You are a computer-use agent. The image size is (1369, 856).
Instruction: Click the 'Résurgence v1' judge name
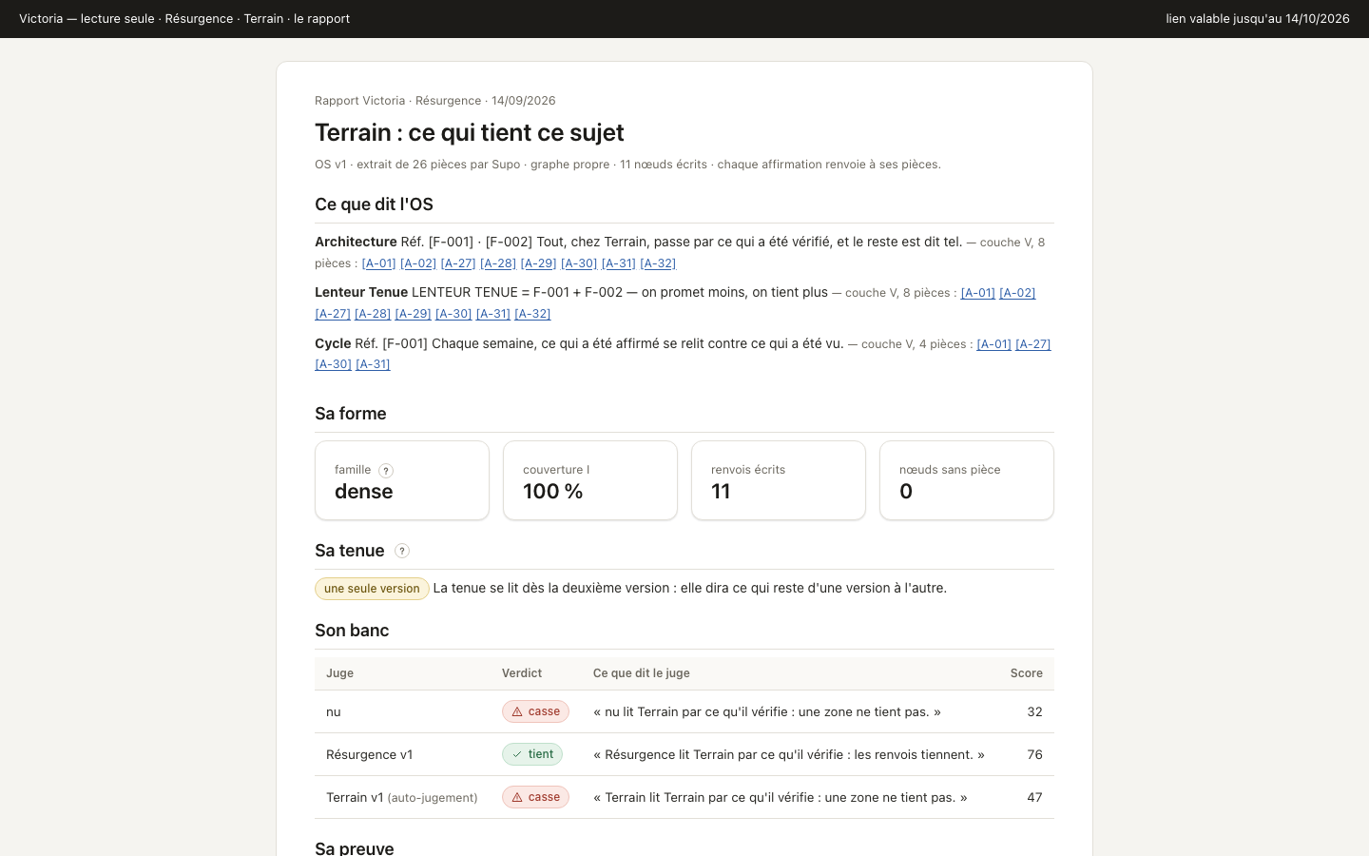coord(369,754)
